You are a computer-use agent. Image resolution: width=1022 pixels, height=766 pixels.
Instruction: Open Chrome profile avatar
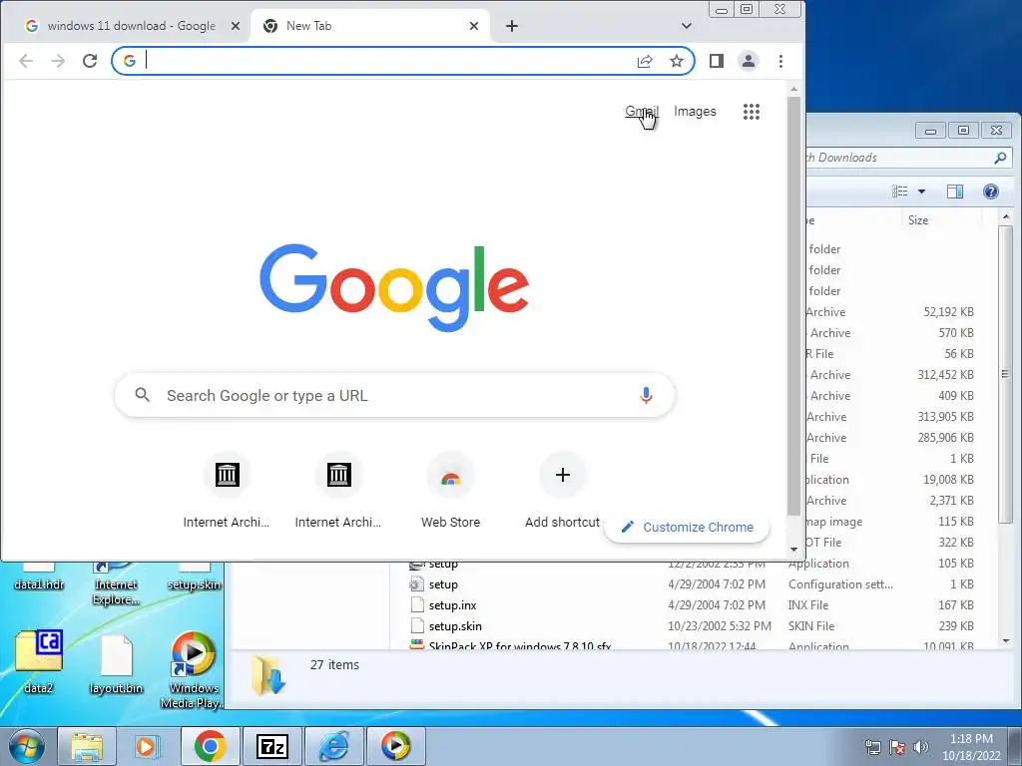(x=749, y=61)
